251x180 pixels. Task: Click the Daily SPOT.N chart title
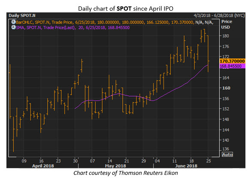pos(22,15)
